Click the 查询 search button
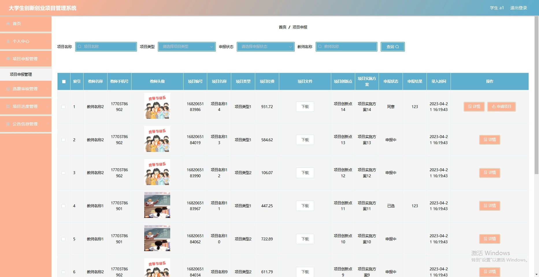 392,47
